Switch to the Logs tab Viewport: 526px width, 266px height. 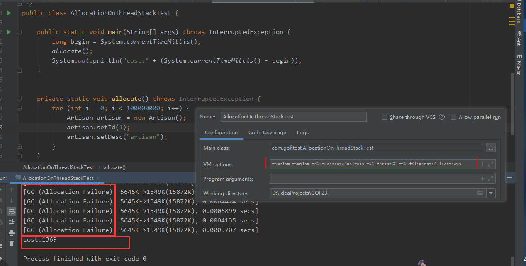303,133
